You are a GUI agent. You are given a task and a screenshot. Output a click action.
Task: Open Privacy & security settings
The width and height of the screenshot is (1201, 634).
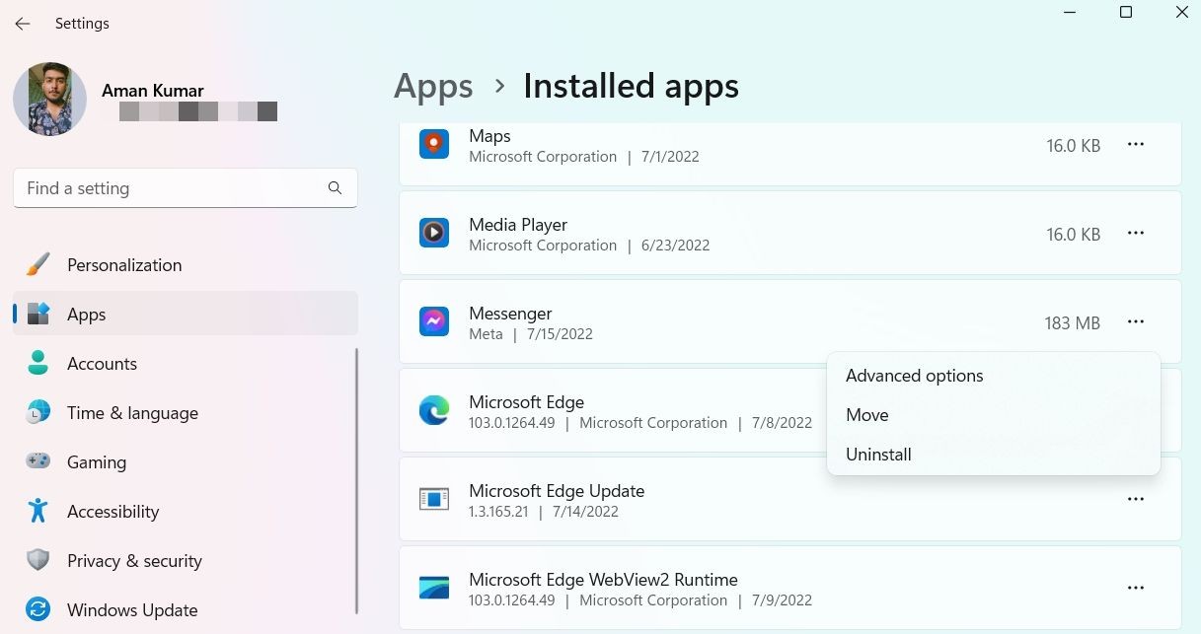click(x=186, y=560)
